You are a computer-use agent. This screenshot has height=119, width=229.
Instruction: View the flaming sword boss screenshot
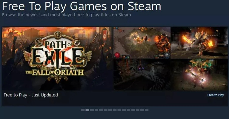tap(199, 43)
